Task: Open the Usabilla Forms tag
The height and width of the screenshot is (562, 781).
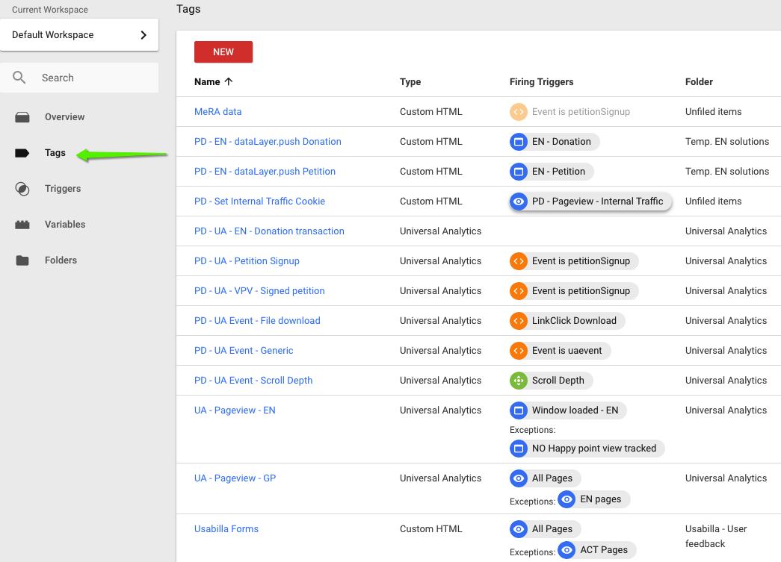Action: (x=226, y=528)
